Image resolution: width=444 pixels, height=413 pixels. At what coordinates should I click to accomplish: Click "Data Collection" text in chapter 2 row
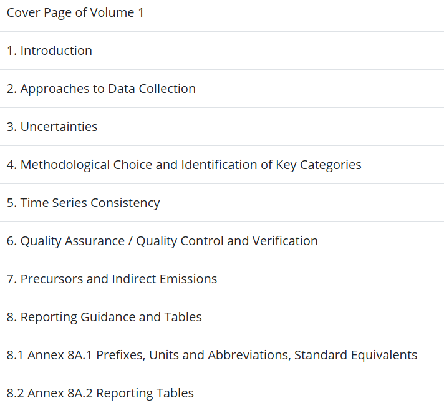coord(152,89)
